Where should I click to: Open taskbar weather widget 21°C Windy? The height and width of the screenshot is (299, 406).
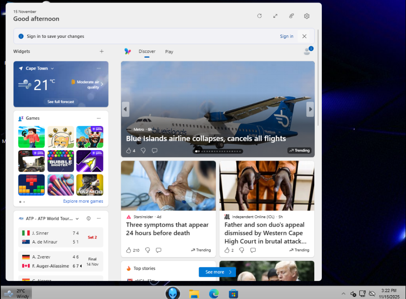coord(16,293)
